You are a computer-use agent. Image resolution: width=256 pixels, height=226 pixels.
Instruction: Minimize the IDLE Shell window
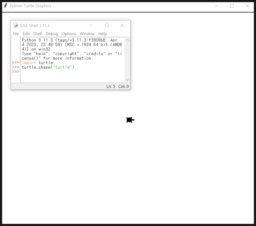click(91, 25)
